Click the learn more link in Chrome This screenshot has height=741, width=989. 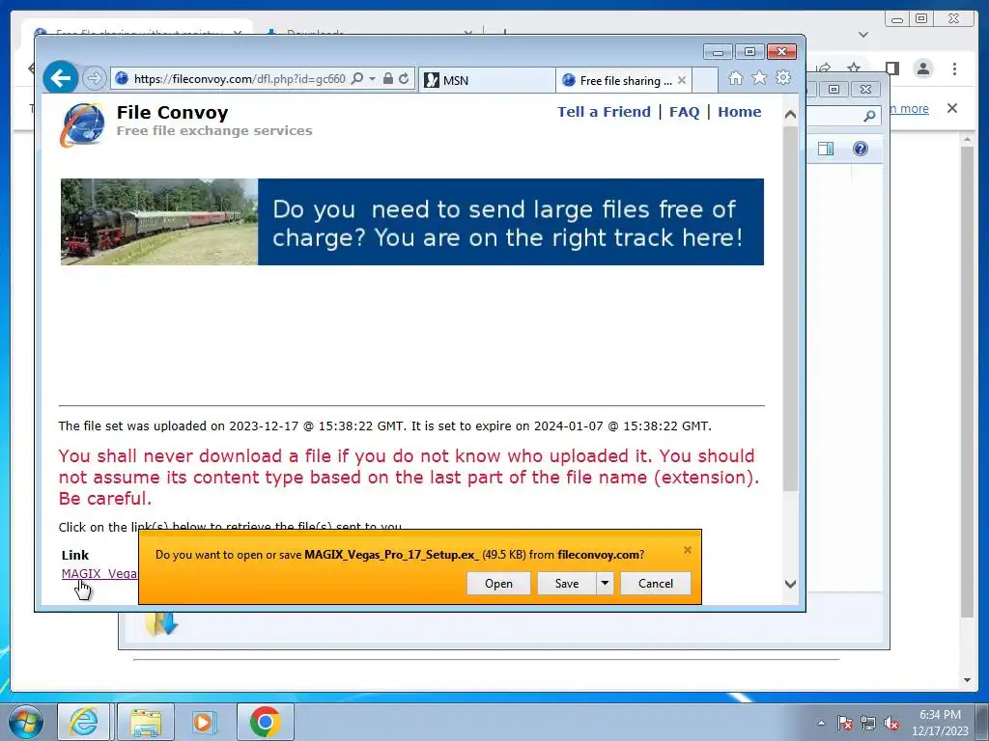pyautogui.click(x=909, y=109)
